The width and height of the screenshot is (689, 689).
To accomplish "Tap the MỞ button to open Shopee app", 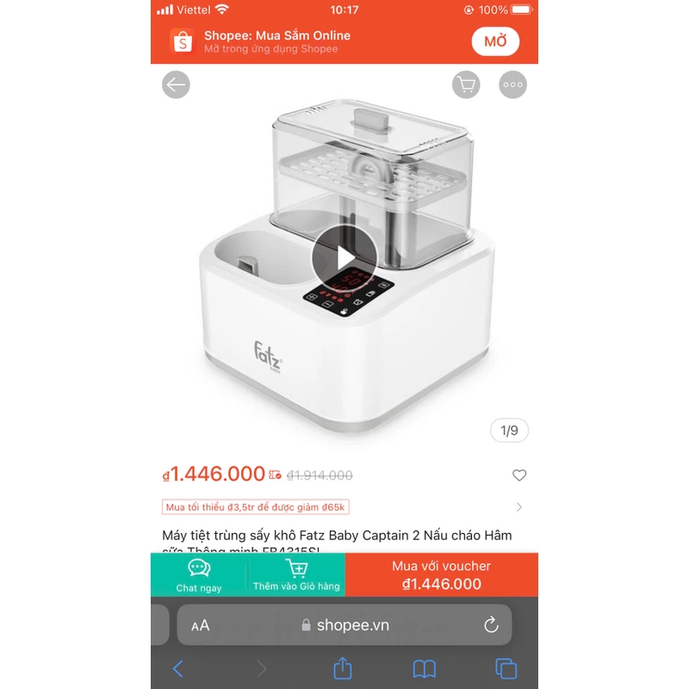I will coord(496,41).
